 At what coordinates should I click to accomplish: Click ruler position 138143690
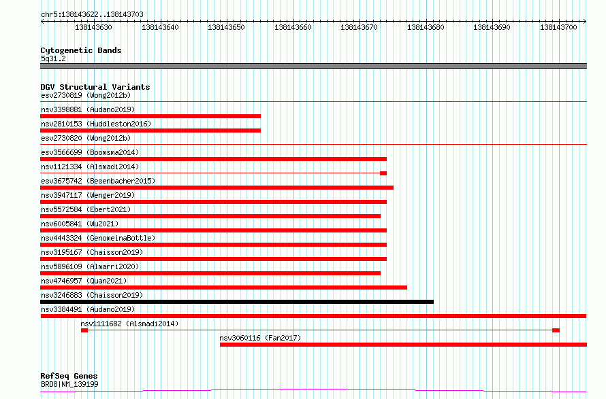click(x=492, y=27)
